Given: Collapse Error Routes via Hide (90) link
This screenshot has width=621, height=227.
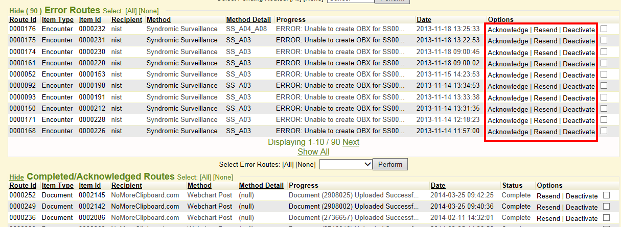Looking at the screenshot, I should [26, 11].
